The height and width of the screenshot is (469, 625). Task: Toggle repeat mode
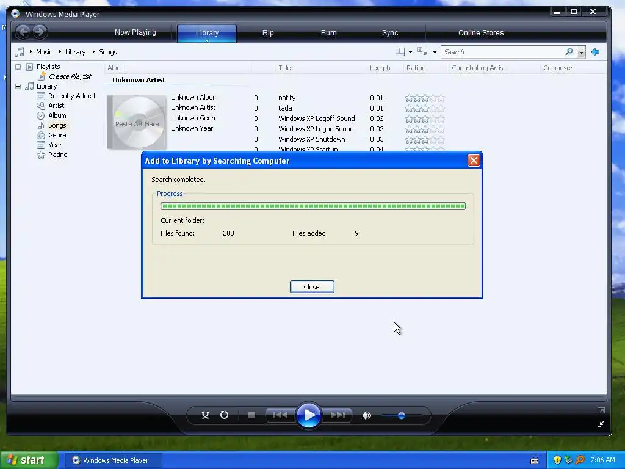[225, 415]
